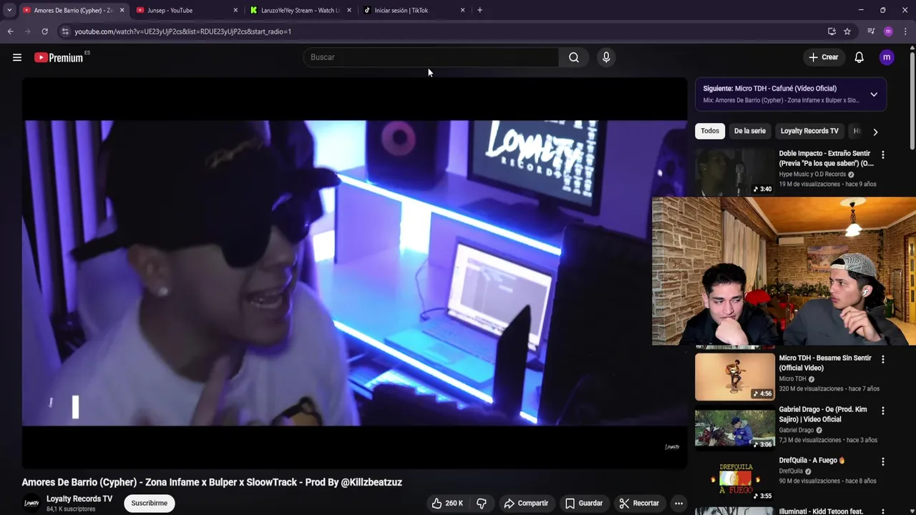The height and width of the screenshot is (515, 916).
Task: Select the De la serie chip
Action: click(x=750, y=131)
